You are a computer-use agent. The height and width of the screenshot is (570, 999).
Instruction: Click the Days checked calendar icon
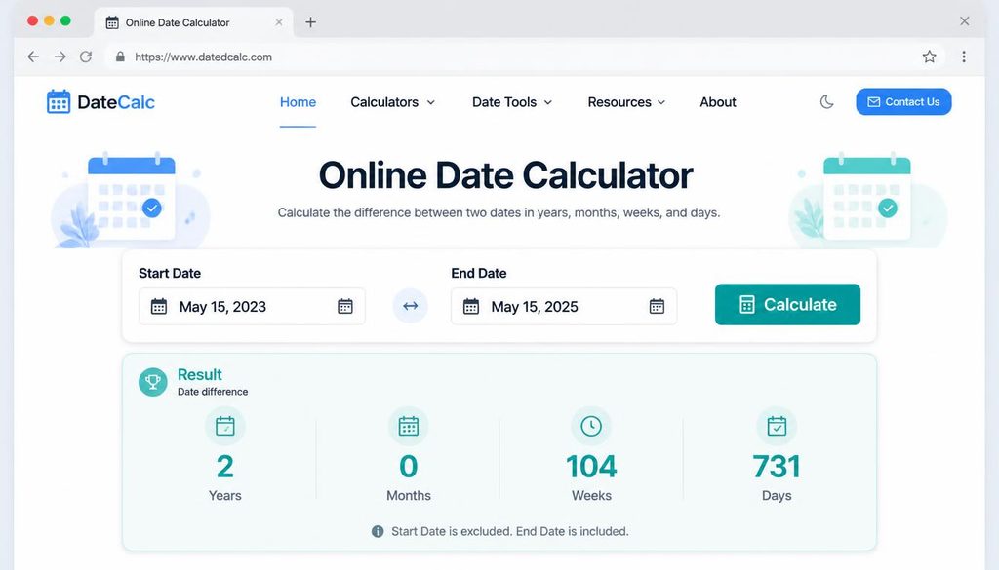coord(777,426)
